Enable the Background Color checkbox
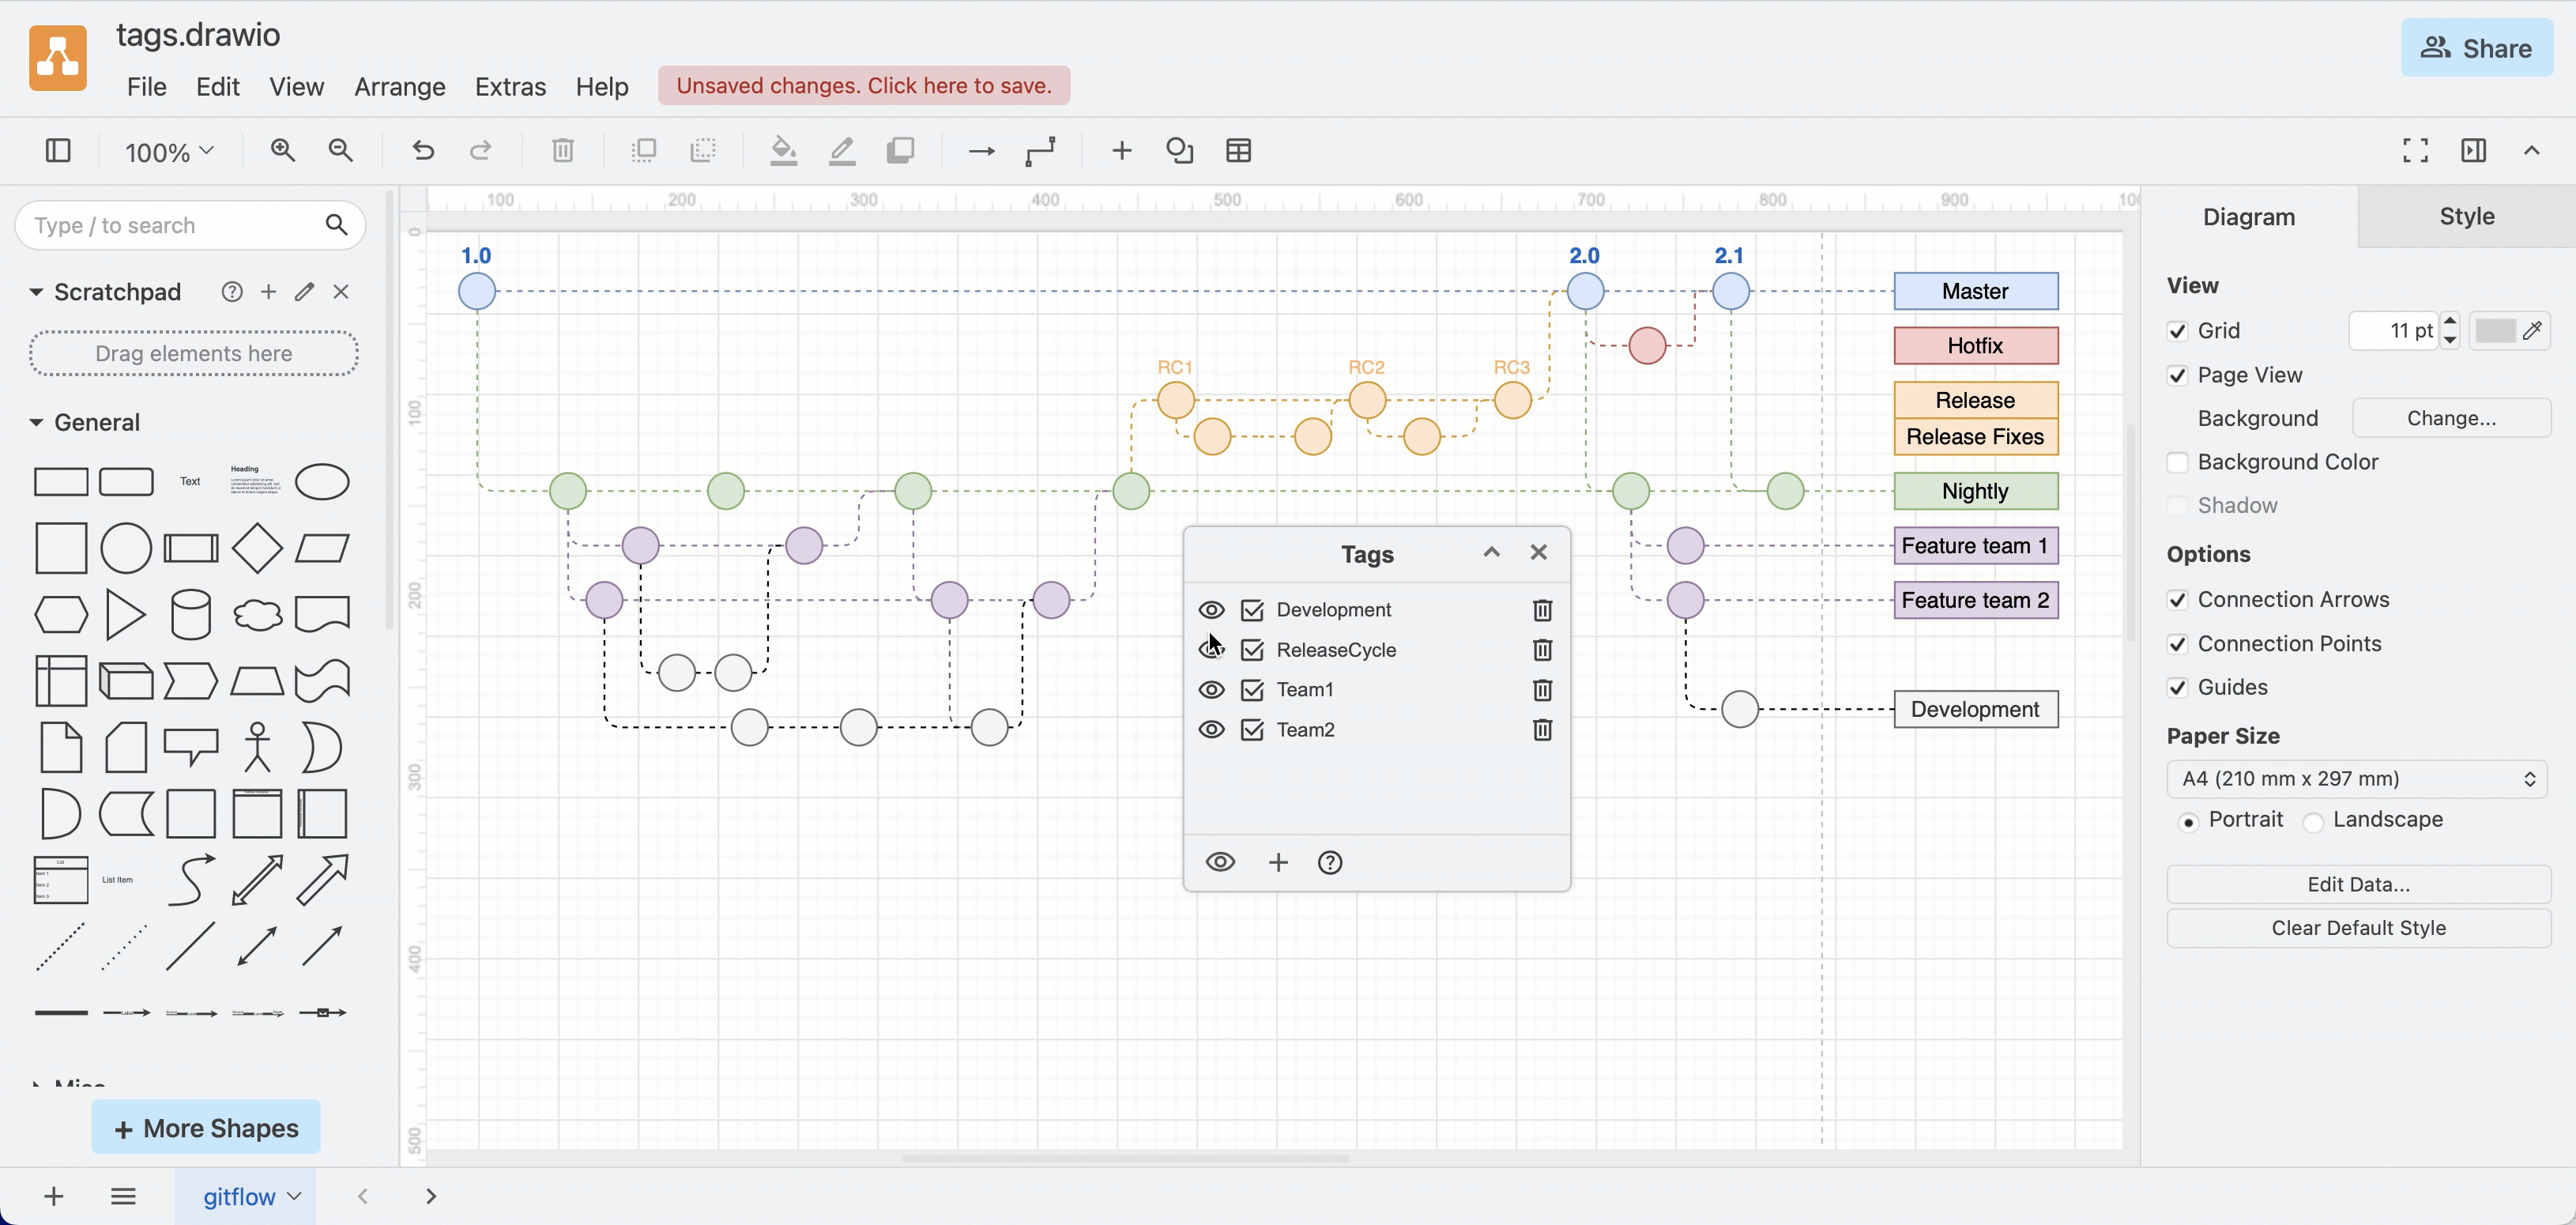This screenshot has width=2576, height=1225. click(2178, 462)
